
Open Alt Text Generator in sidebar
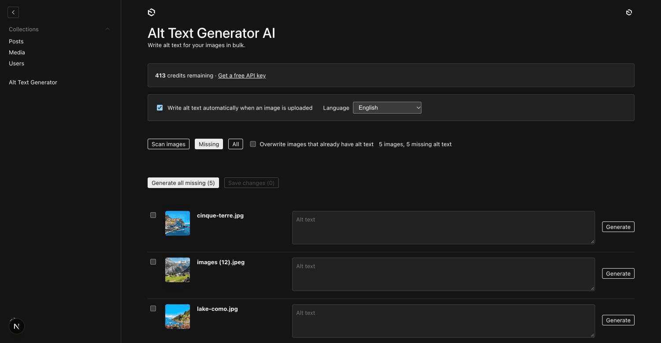[x=33, y=82]
